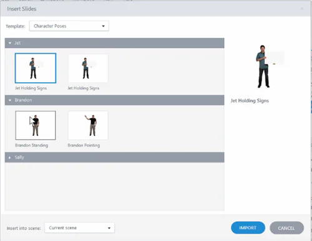Click the Brandon Pointing caption text
This screenshot has width=312, height=241.
point(84,145)
